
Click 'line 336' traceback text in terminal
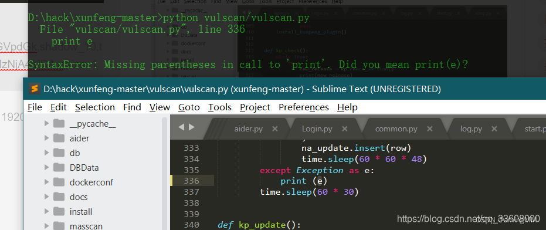tap(222, 29)
